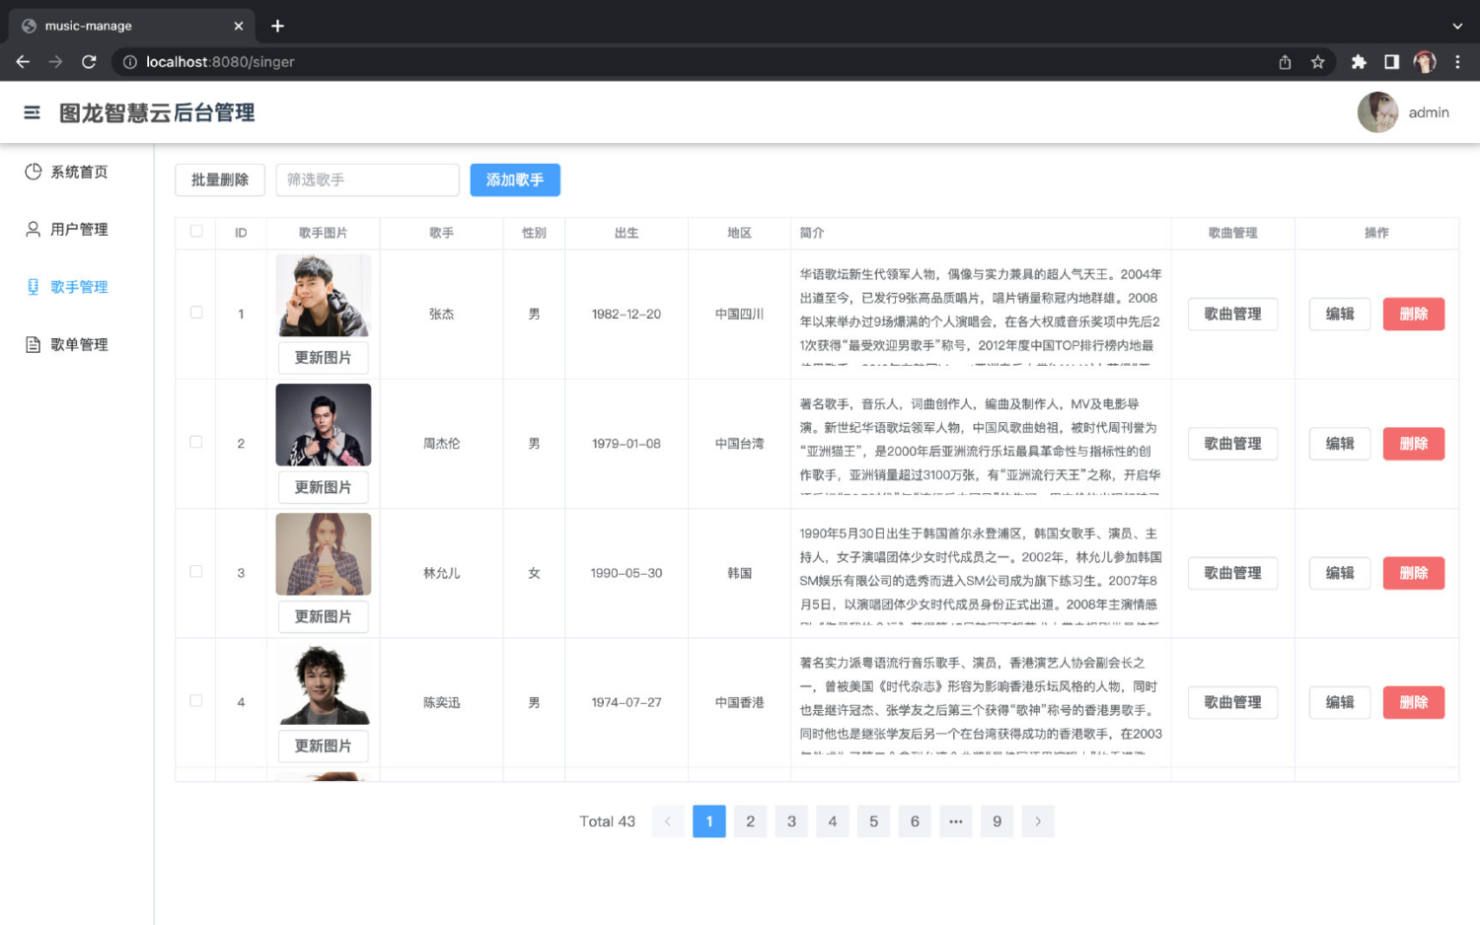1480x925 pixels.
Task: Click pagination ellipsis to skip pages
Action: pos(956,821)
